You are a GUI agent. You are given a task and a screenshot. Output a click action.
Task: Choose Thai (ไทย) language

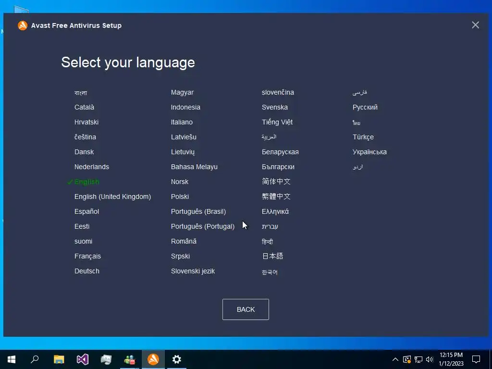coord(357,123)
